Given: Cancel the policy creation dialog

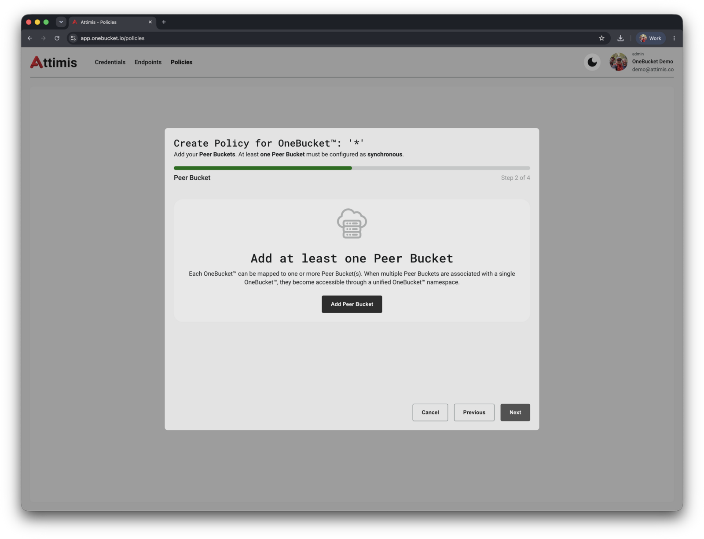Looking at the screenshot, I should 430,413.
